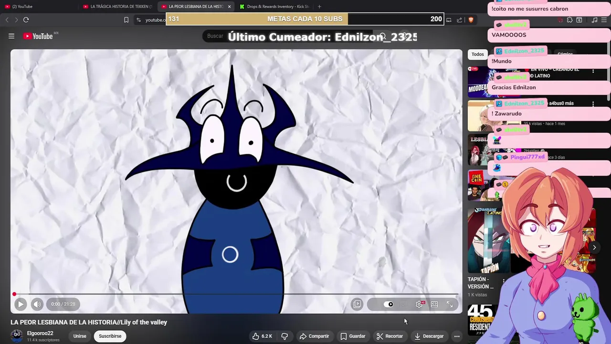Open the tab search icon in toolbar
This screenshot has height=344, width=611.
(579, 20)
